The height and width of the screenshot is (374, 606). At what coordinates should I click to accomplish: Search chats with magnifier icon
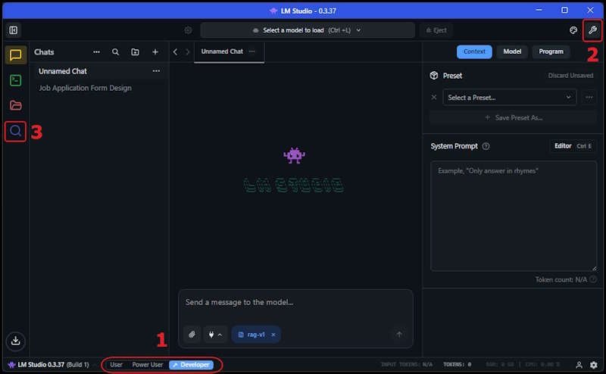[x=115, y=51]
